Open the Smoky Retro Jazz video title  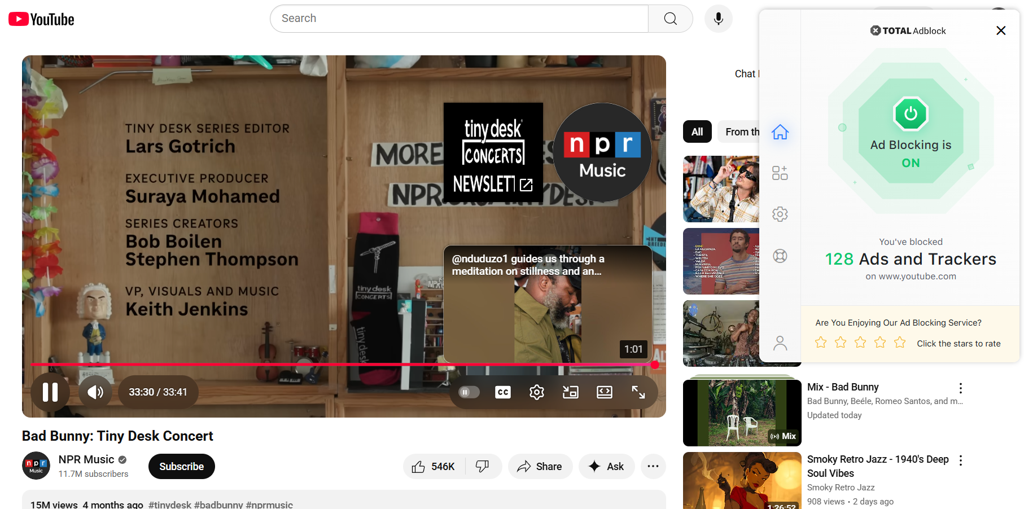[878, 466]
